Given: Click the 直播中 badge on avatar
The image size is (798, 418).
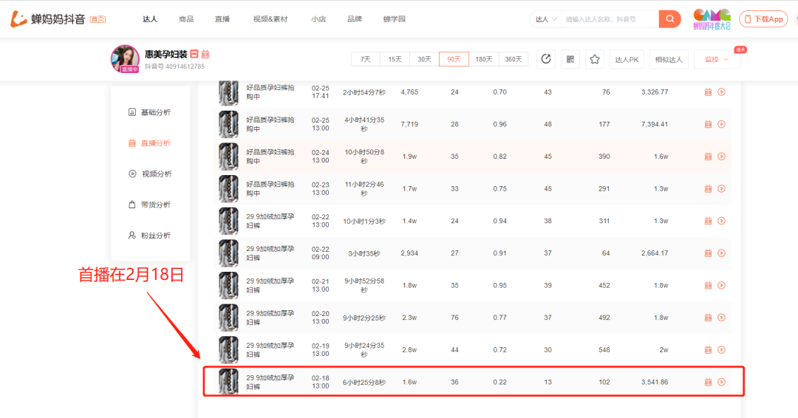Looking at the screenshot, I should coord(129,69).
